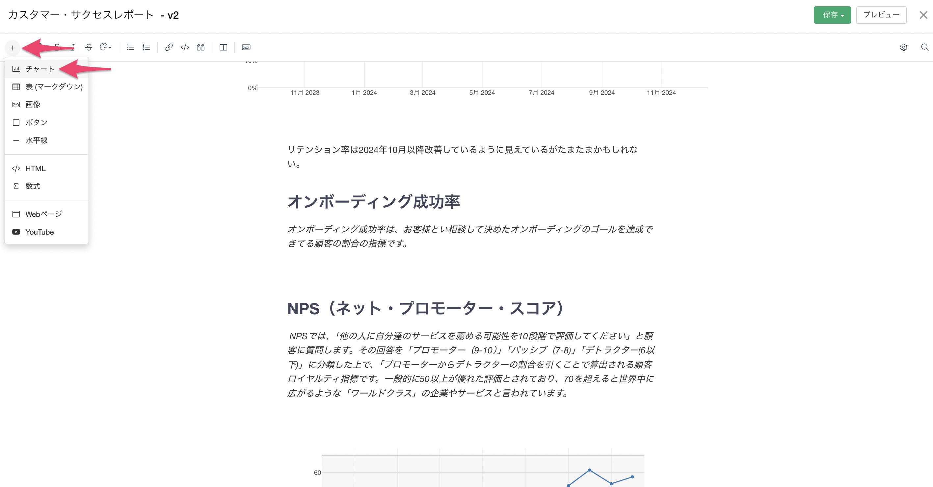Insert a numbered list
This screenshot has width=933, height=487.
(146, 47)
